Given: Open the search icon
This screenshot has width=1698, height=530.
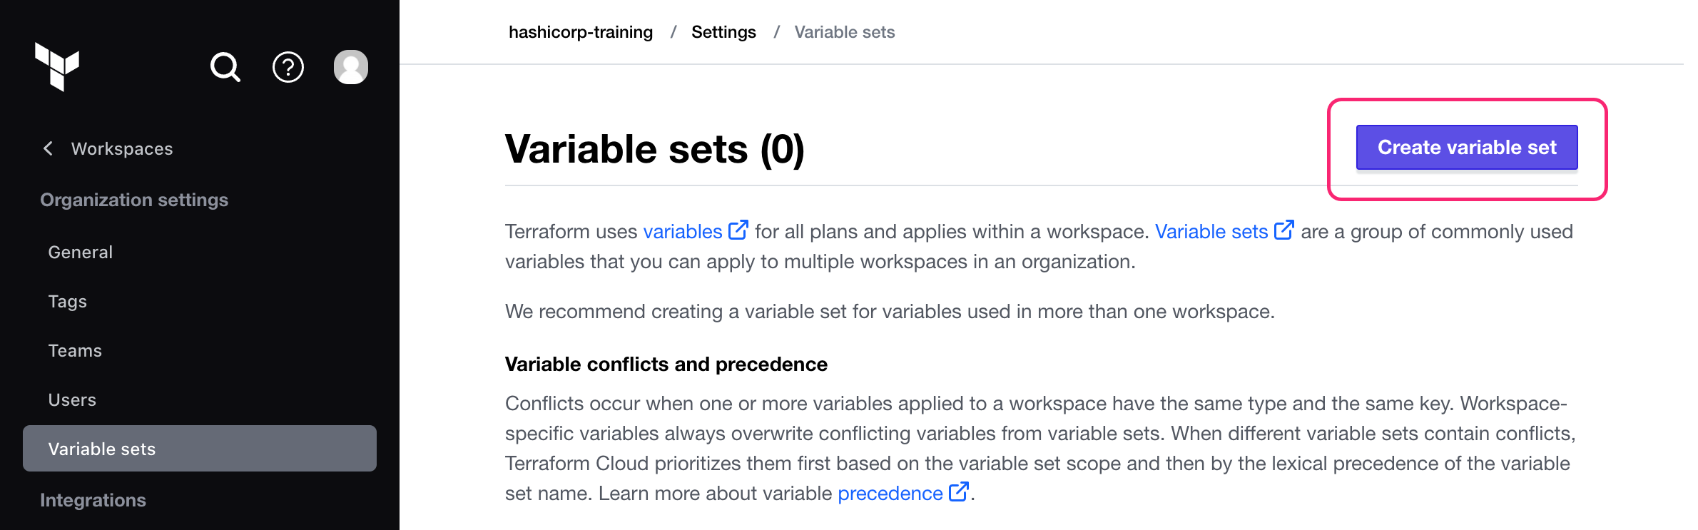Looking at the screenshot, I should (x=225, y=66).
